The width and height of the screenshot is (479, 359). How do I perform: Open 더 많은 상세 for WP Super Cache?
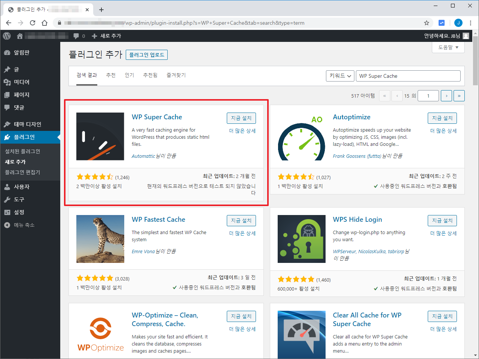pyautogui.click(x=242, y=131)
